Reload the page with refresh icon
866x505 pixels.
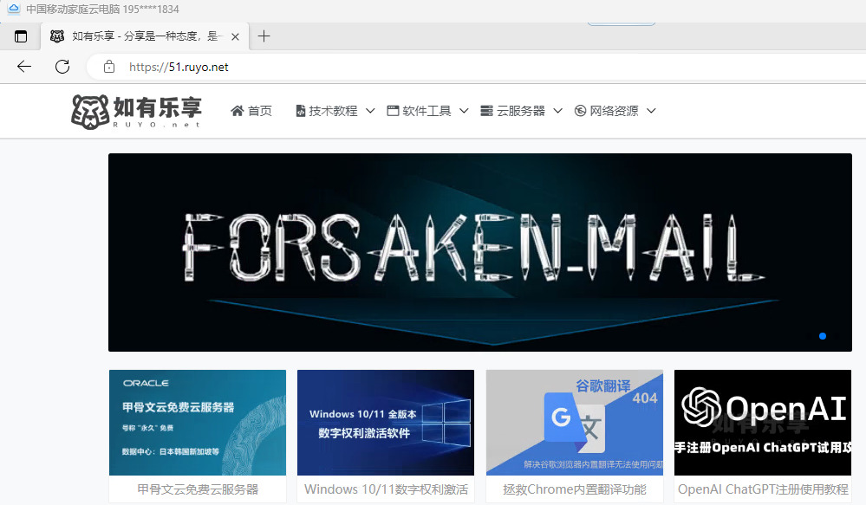62,67
